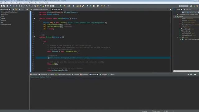Image resolution: width=199 pixels, height=112 pixels.
Task: Select checkAuthenic() method in Outline
Action: (187, 35)
